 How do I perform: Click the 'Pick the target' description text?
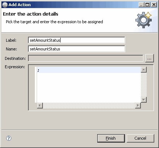[x=54, y=22]
